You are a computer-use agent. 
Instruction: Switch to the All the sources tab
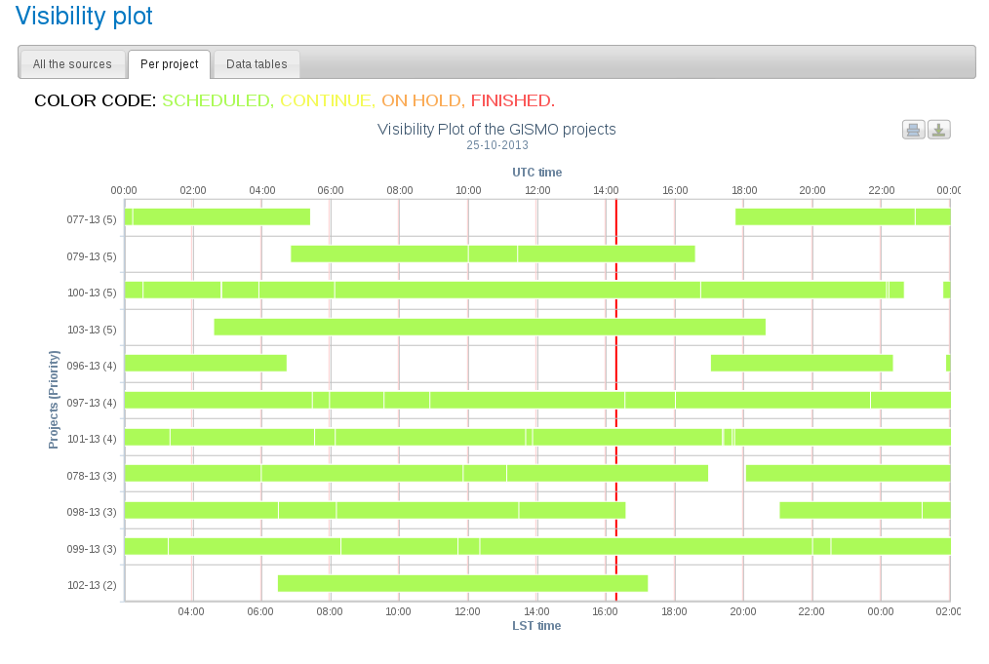click(x=72, y=64)
